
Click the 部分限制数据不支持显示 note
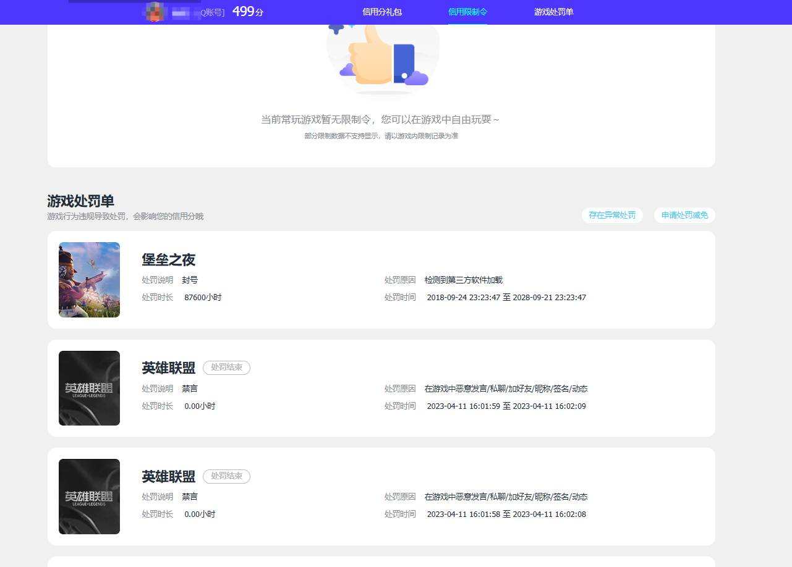[x=381, y=136]
